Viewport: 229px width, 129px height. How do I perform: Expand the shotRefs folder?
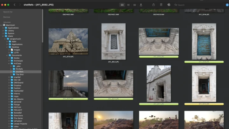coord(11,72)
